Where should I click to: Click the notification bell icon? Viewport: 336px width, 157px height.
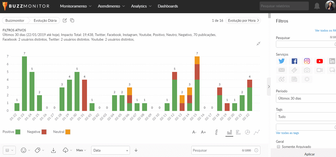tap(317, 6)
